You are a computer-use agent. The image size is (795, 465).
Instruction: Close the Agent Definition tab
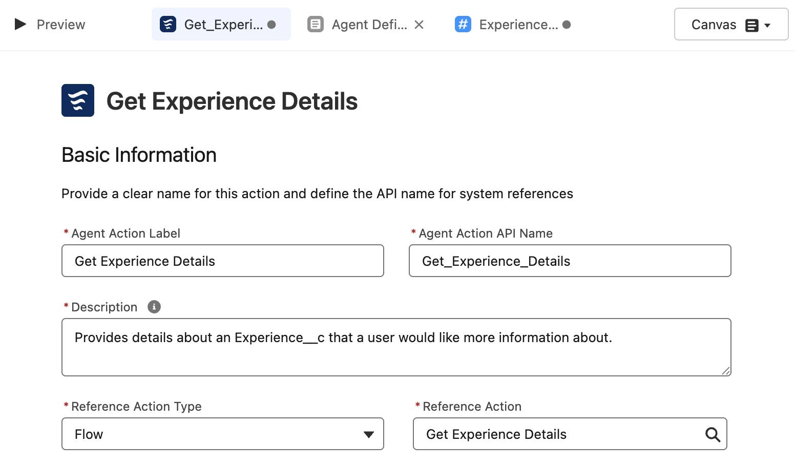pyautogui.click(x=419, y=24)
